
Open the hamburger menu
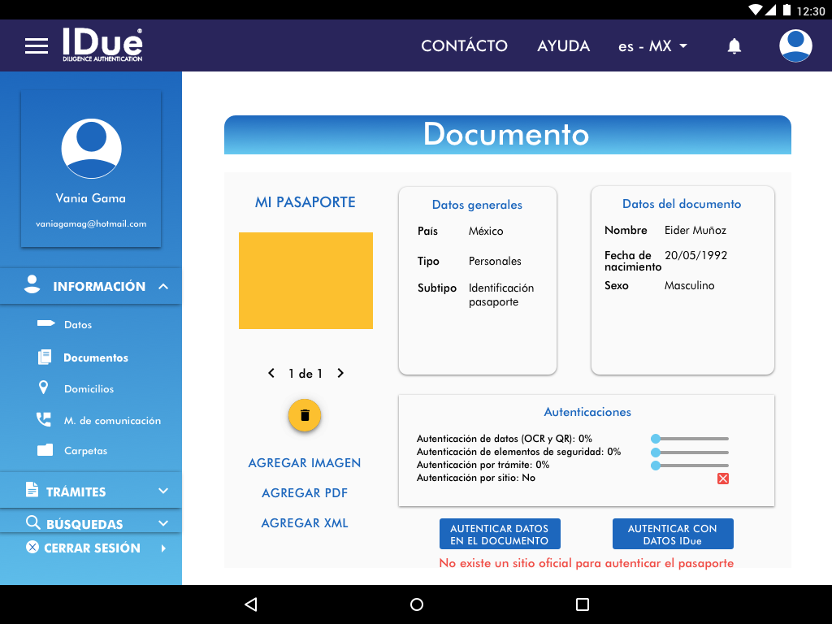(37, 46)
